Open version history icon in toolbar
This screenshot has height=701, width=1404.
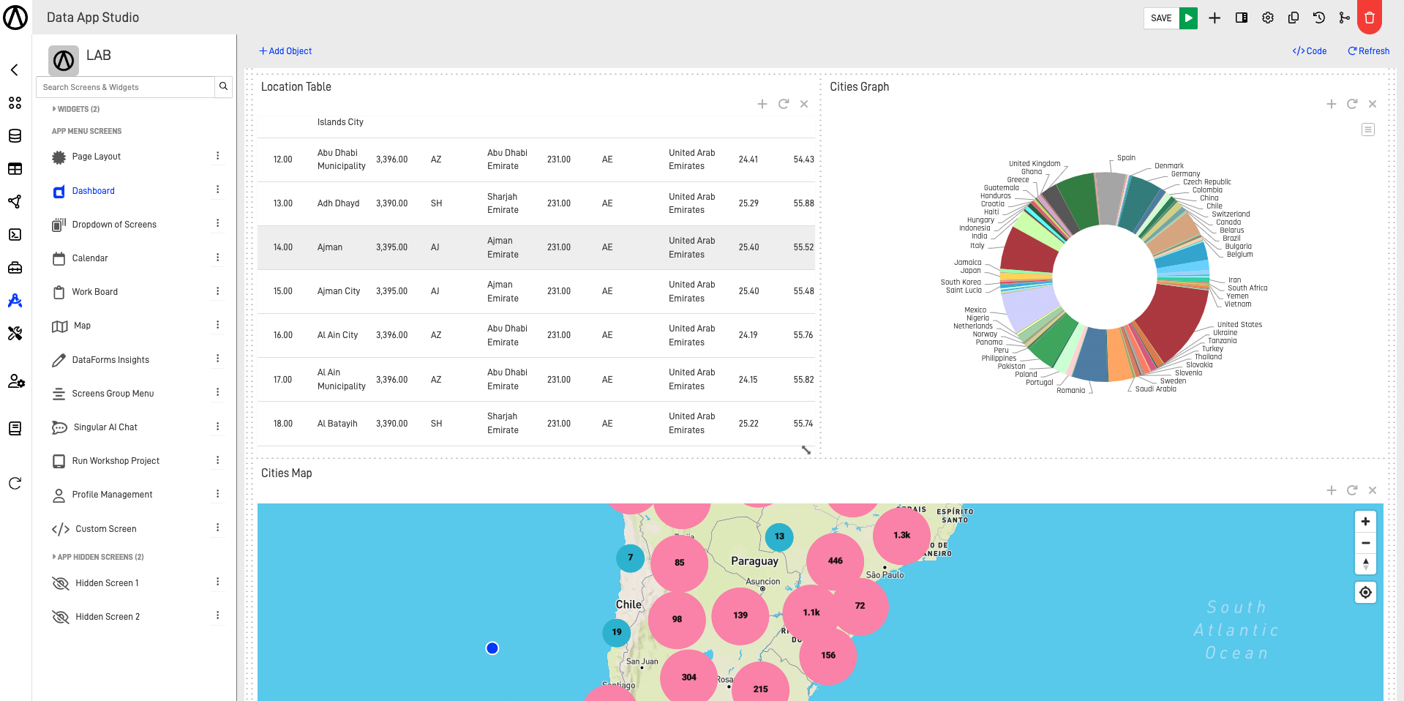pyautogui.click(x=1319, y=18)
